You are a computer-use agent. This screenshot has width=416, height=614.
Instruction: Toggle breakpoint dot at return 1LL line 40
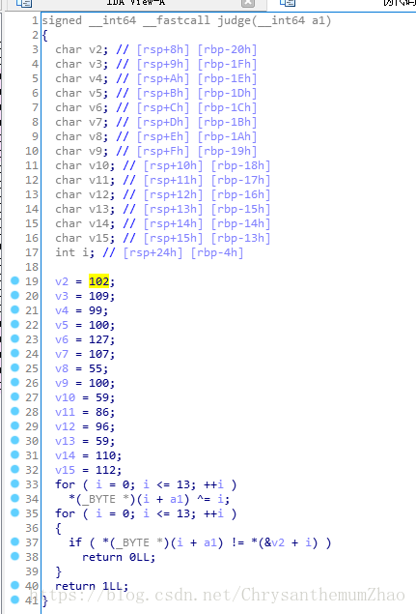pyautogui.click(x=14, y=585)
